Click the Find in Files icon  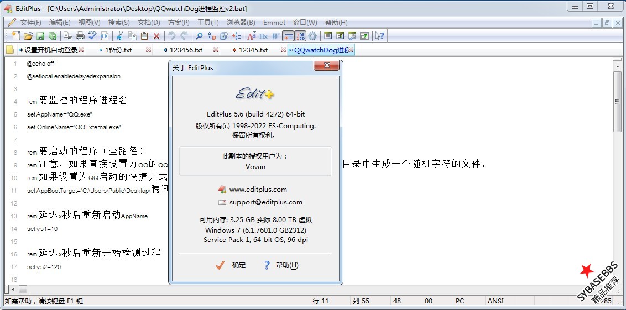[x=224, y=36]
